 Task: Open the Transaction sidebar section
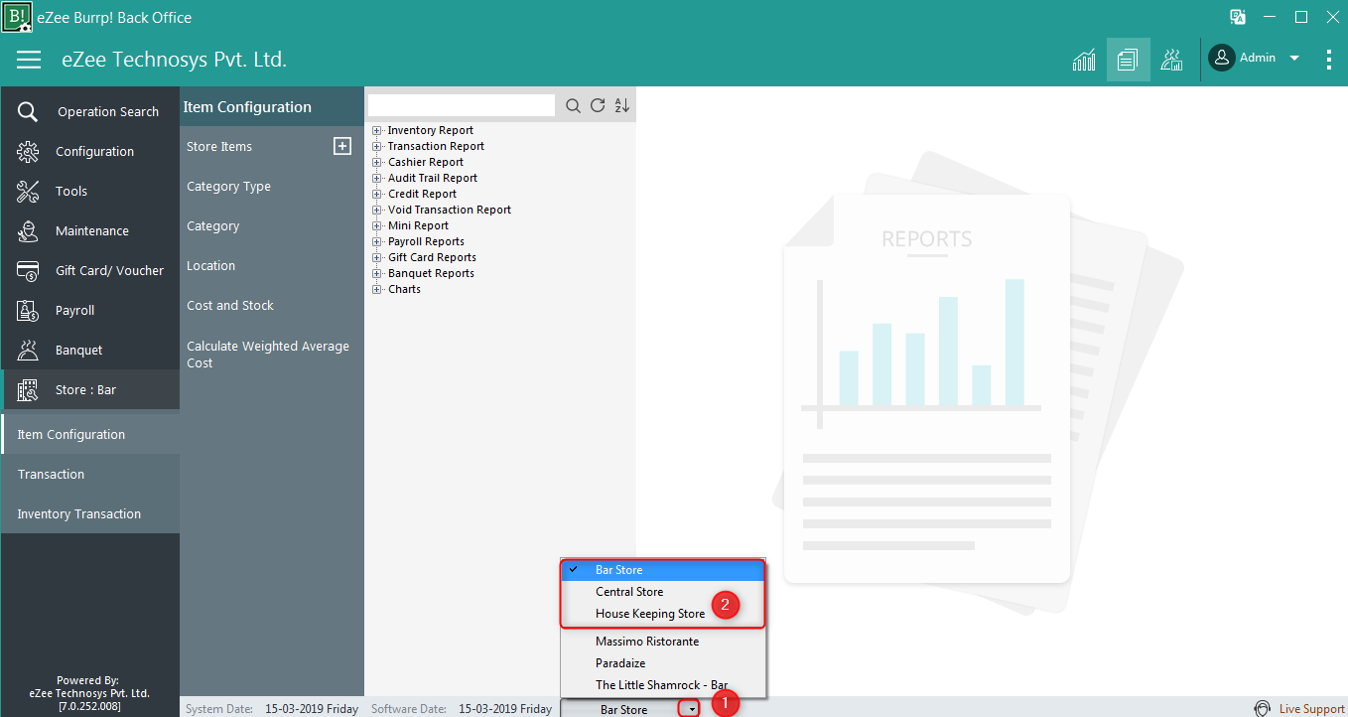(x=90, y=474)
